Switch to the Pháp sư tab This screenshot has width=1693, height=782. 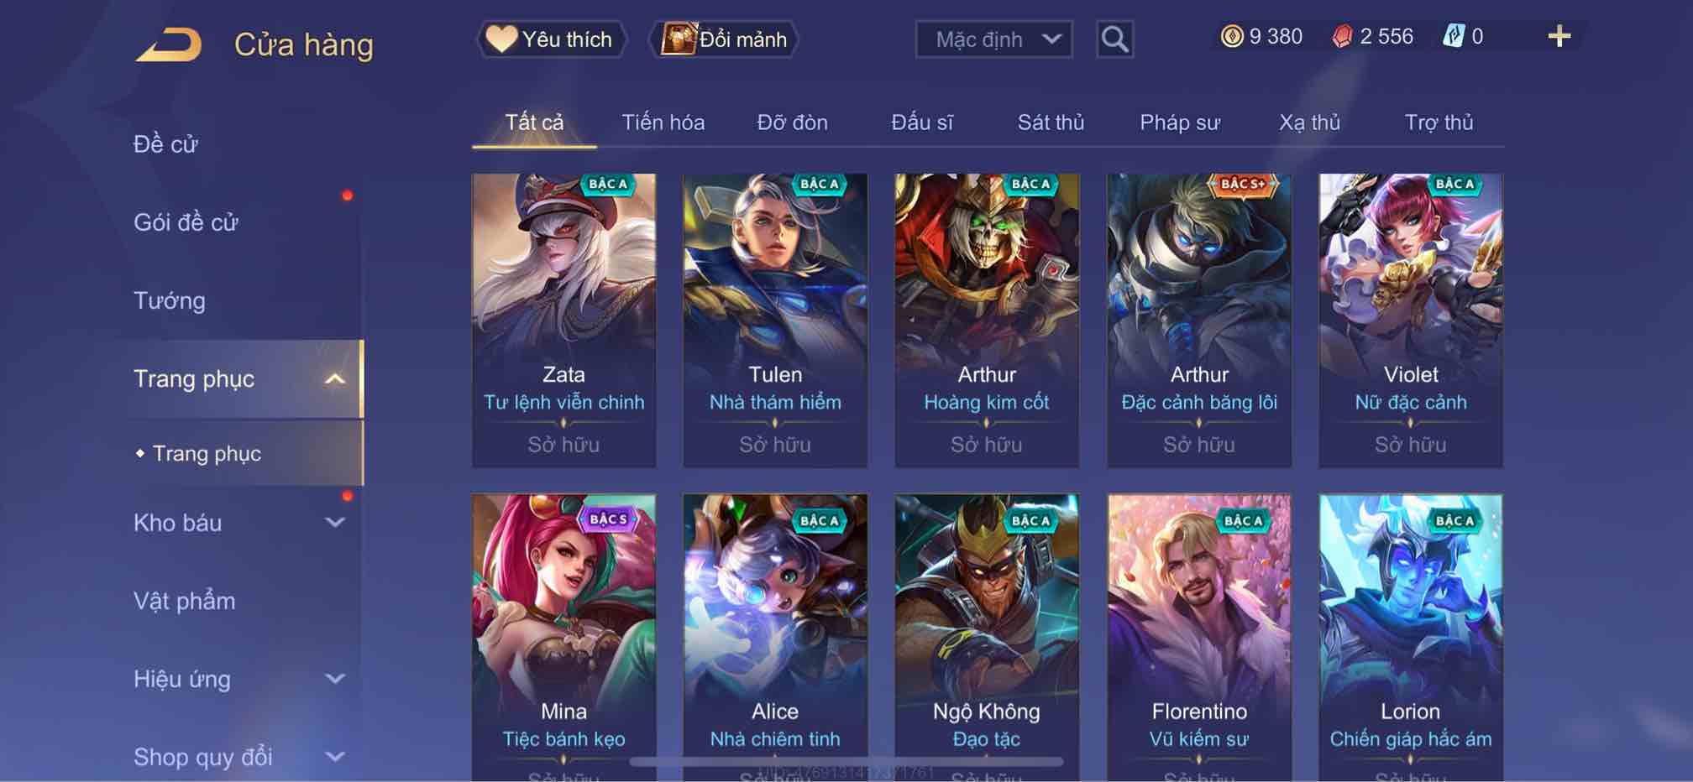point(1180,123)
